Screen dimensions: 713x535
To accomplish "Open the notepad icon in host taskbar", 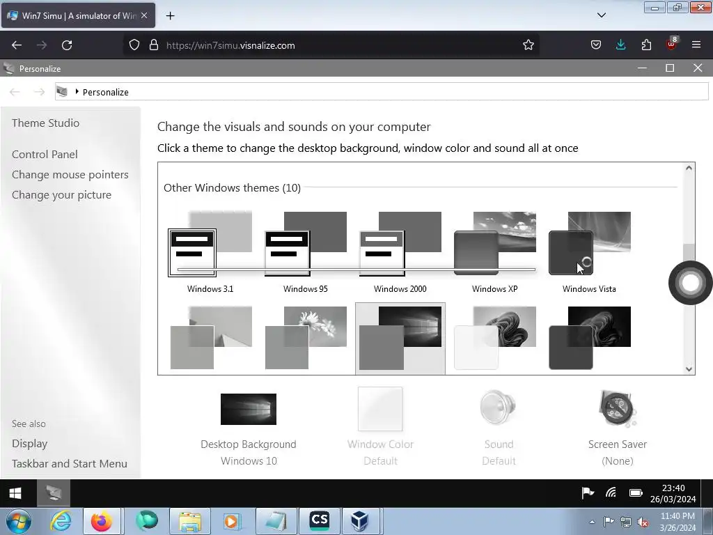I will pyautogui.click(x=276, y=521).
